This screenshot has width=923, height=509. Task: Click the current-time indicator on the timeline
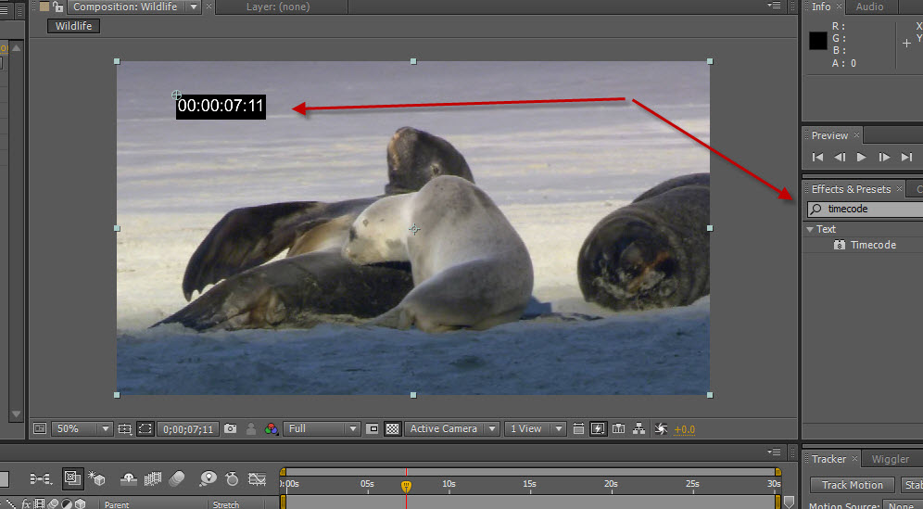(406, 486)
